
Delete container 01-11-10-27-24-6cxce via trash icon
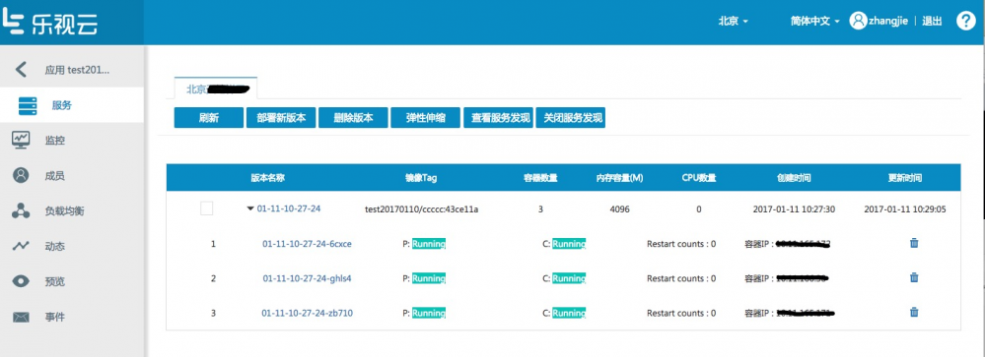click(914, 243)
